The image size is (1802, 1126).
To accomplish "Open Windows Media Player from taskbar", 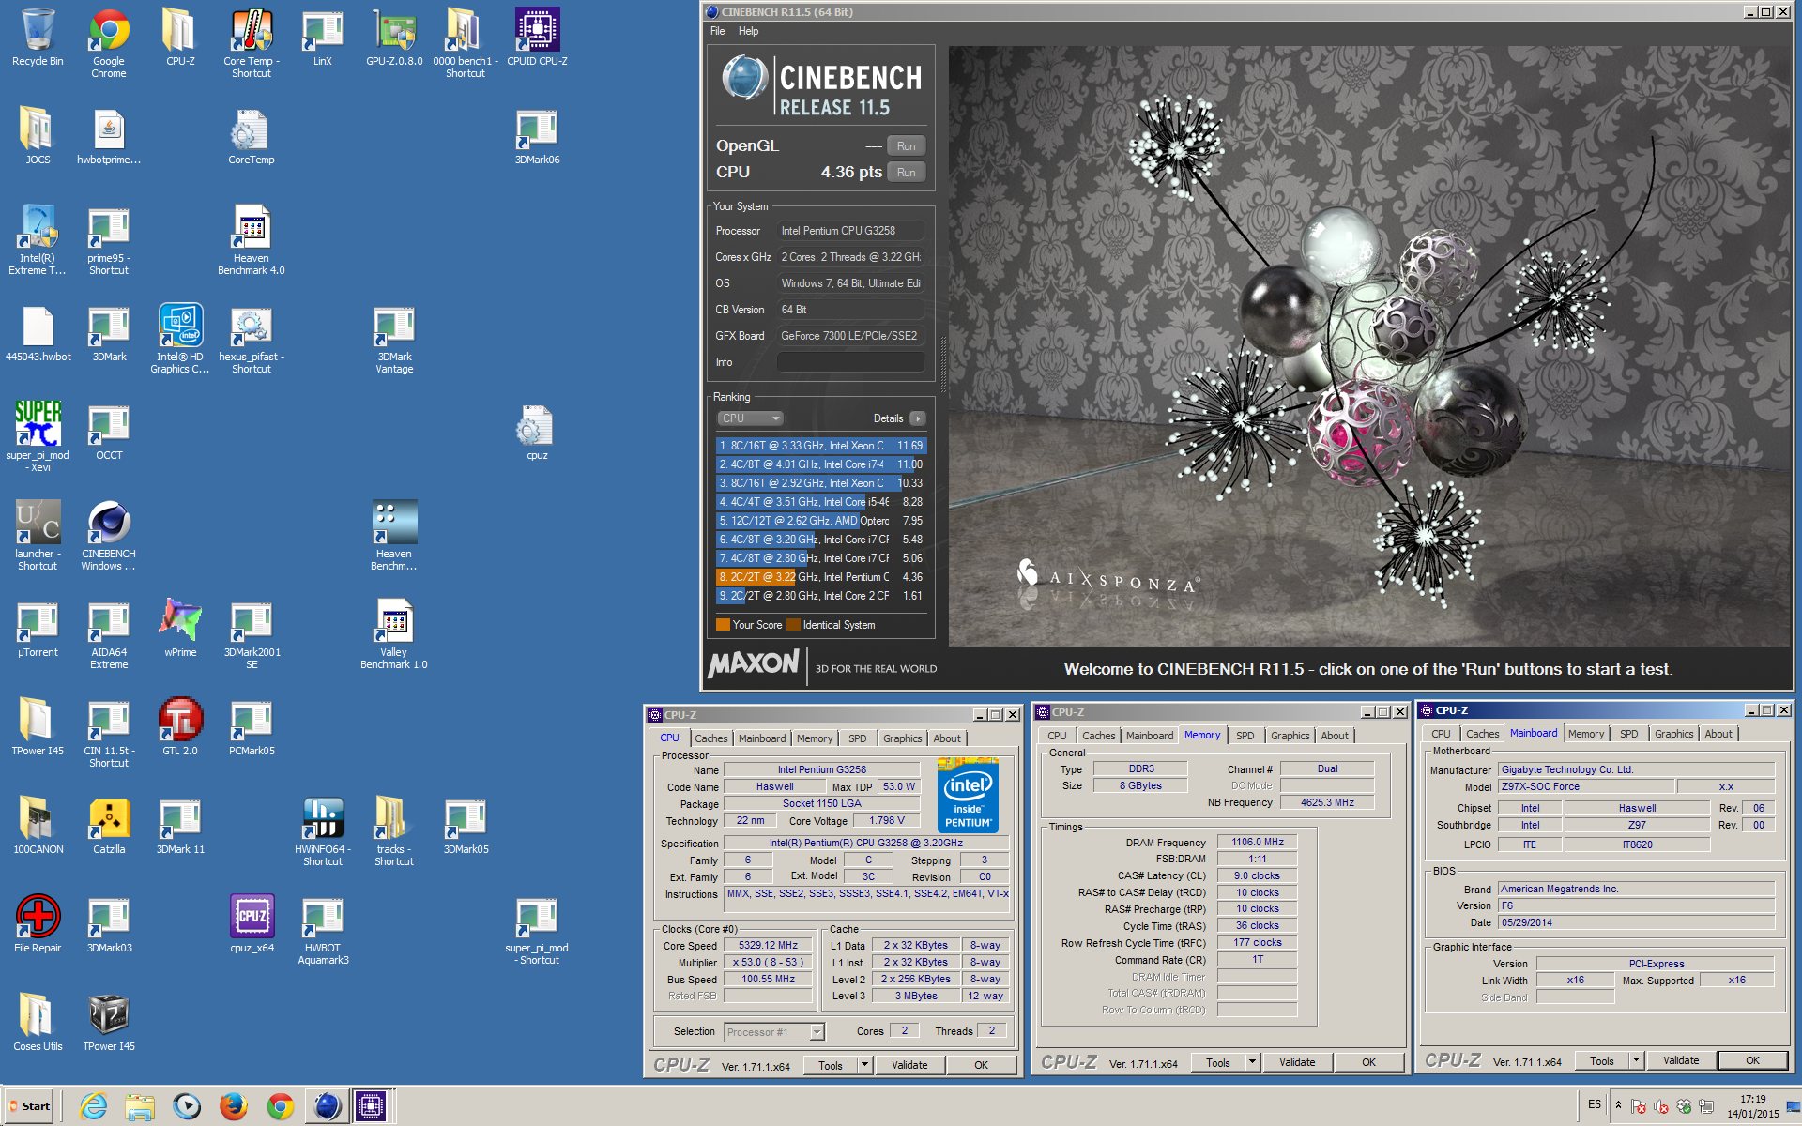I will 187,1106.
